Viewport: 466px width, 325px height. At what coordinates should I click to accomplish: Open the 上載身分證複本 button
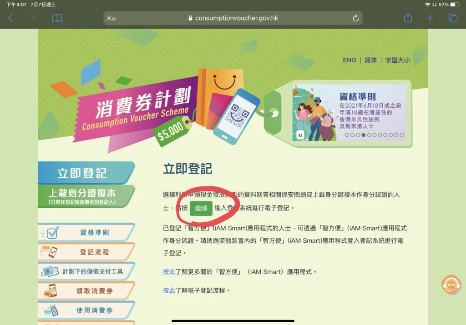(86, 196)
